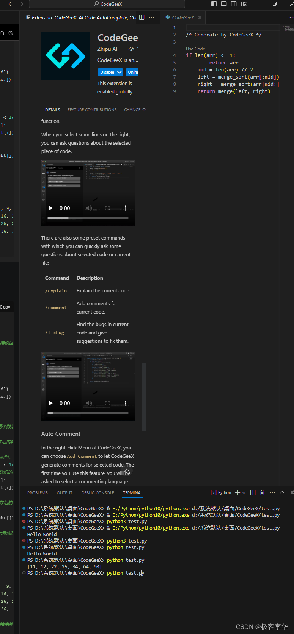Screen dimensions: 294x634
Task: Open the new terminal launch profile dropdown
Action: point(244,492)
